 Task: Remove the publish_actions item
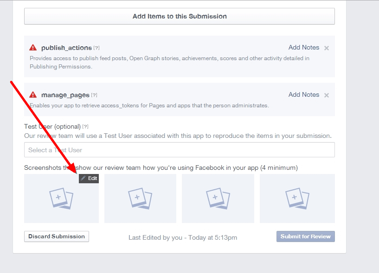click(x=327, y=48)
